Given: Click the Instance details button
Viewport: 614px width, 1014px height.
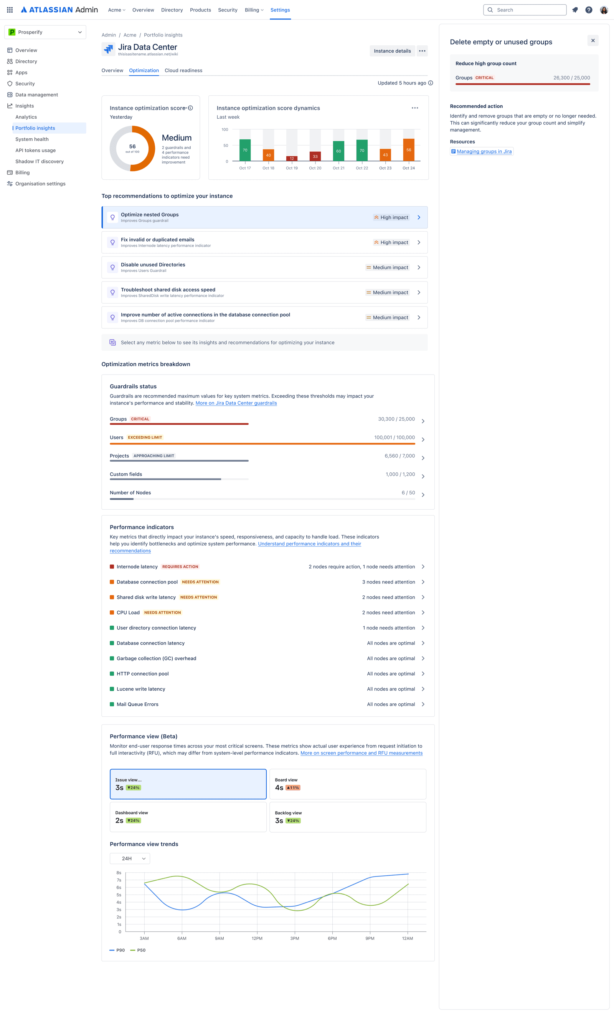Looking at the screenshot, I should (392, 51).
